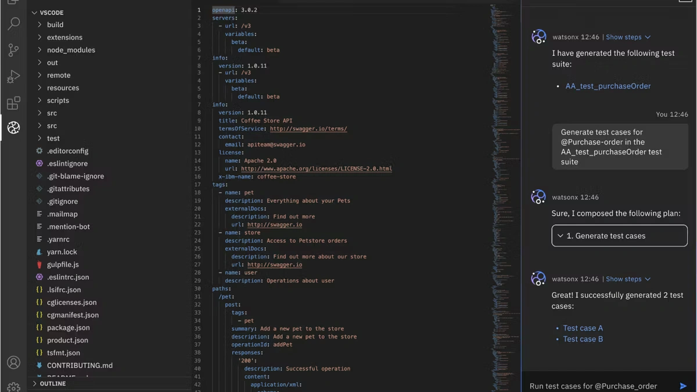This screenshot has height=392, width=697.
Task: Select the watsonx activity bar icon
Action: [x=13, y=128]
